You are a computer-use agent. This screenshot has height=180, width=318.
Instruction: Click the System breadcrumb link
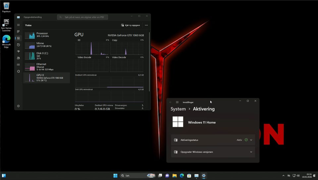pyautogui.click(x=178, y=109)
